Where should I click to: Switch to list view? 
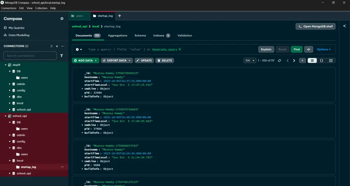[312, 61]
